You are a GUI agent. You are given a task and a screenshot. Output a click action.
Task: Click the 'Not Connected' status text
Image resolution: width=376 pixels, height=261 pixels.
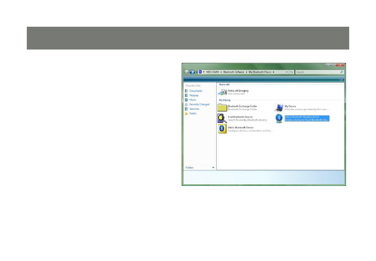click(x=236, y=94)
